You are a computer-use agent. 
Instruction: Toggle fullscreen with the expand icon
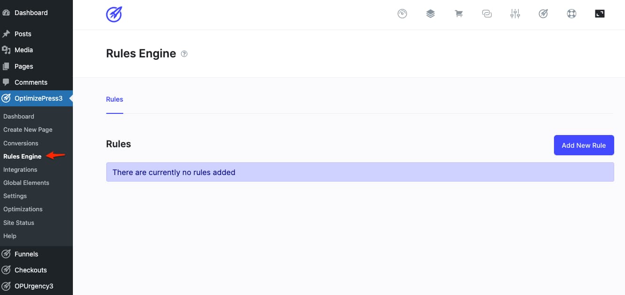coord(600,14)
